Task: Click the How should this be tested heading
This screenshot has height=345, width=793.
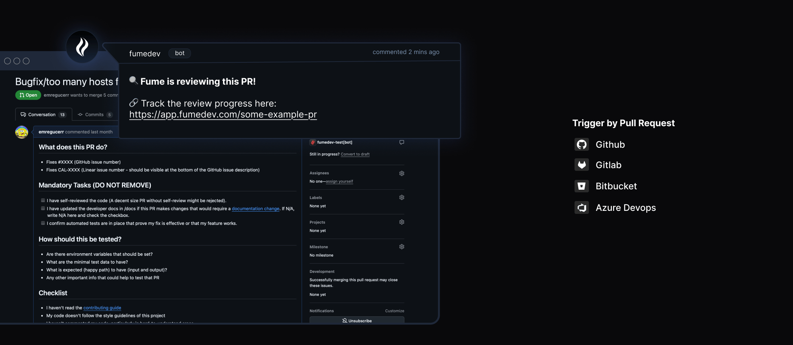Action: (x=80, y=239)
